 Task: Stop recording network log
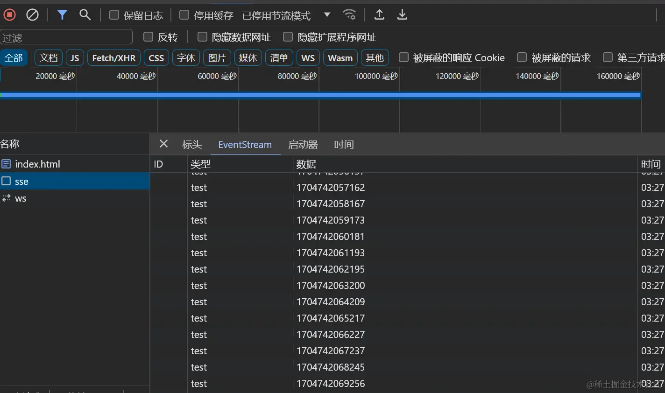9,15
